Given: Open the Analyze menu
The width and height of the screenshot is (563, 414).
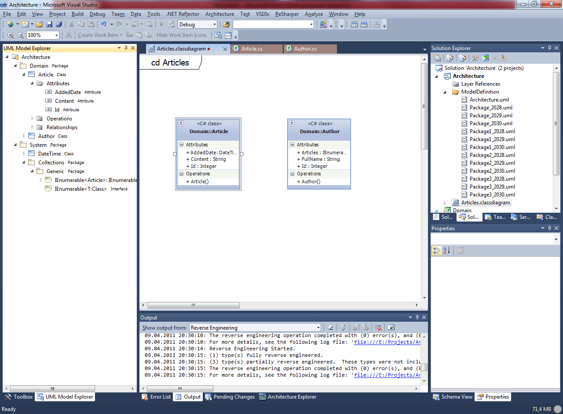Looking at the screenshot, I should pyautogui.click(x=314, y=14).
